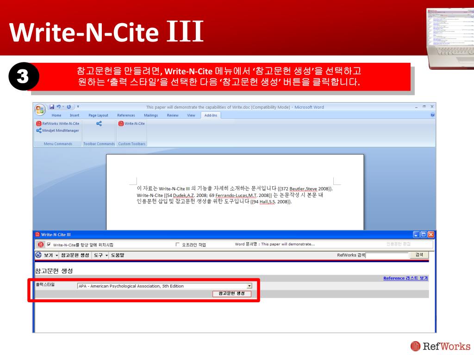Viewport: 474px width, 355px height.
Task: Maximize the Write-N-Cite III window
Action: click(x=424, y=234)
